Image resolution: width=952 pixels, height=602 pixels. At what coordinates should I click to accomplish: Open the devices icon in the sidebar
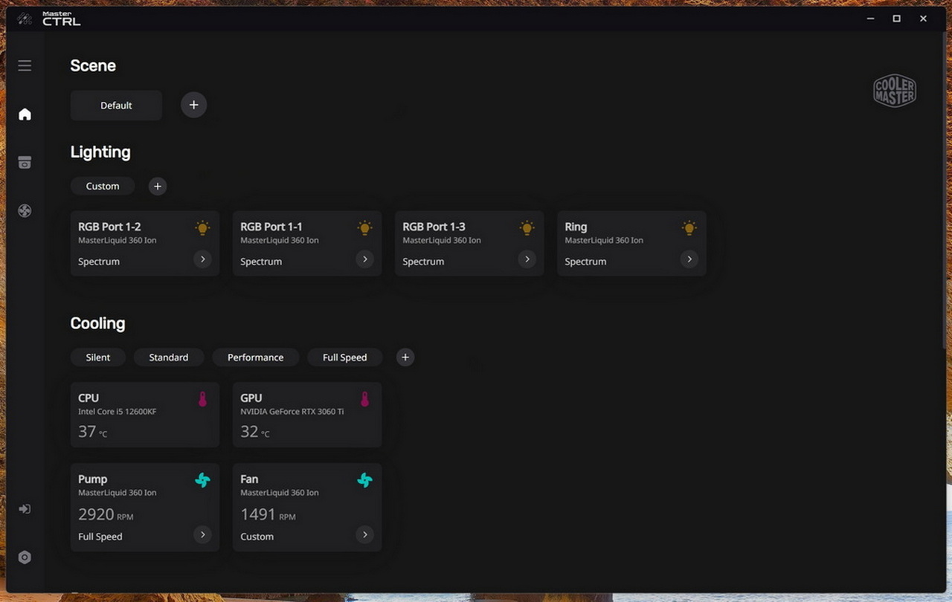[25, 163]
